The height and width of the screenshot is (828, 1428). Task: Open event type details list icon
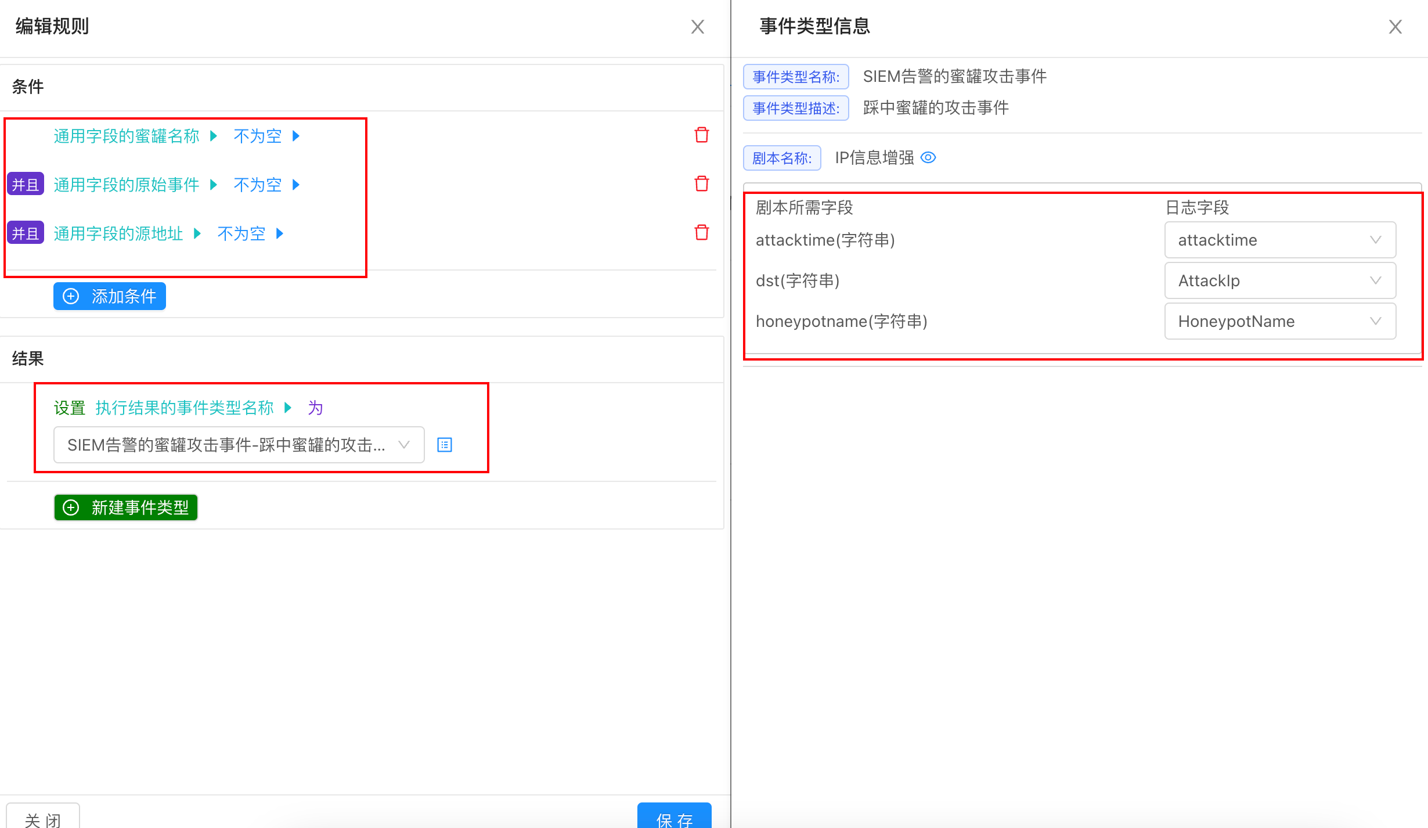coord(445,445)
